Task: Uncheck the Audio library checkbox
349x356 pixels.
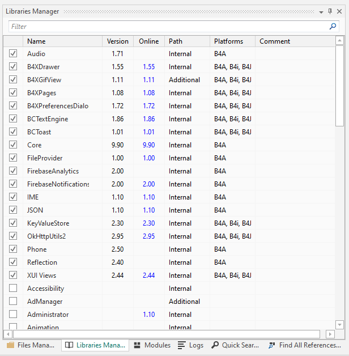Action: coord(13,54)
